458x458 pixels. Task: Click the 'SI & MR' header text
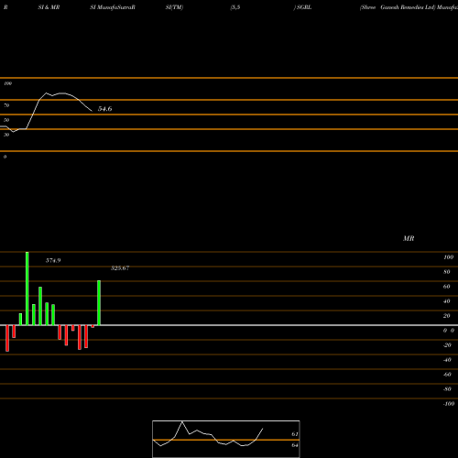coord(49,7)
